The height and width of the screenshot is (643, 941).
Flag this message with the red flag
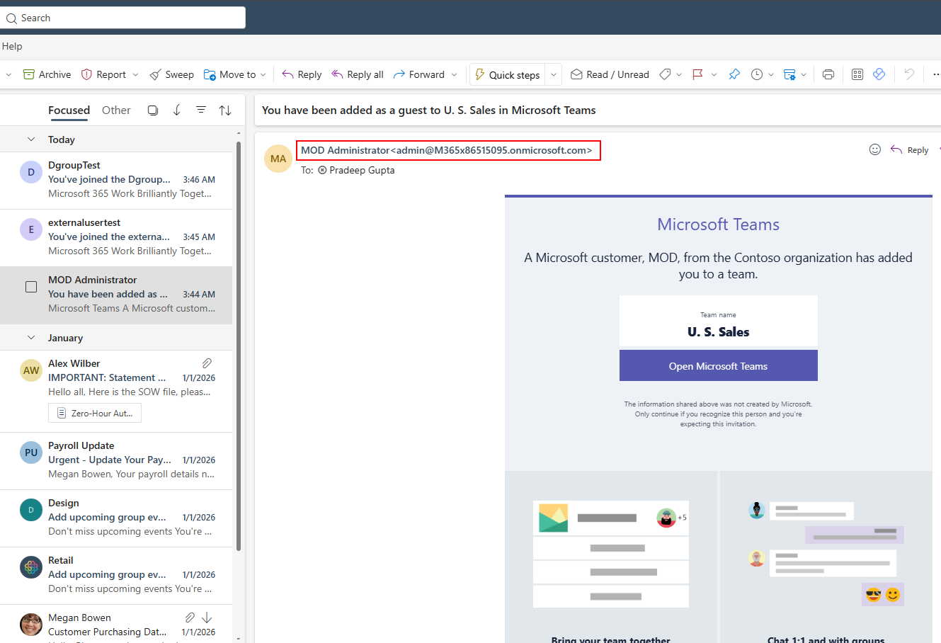697,74
